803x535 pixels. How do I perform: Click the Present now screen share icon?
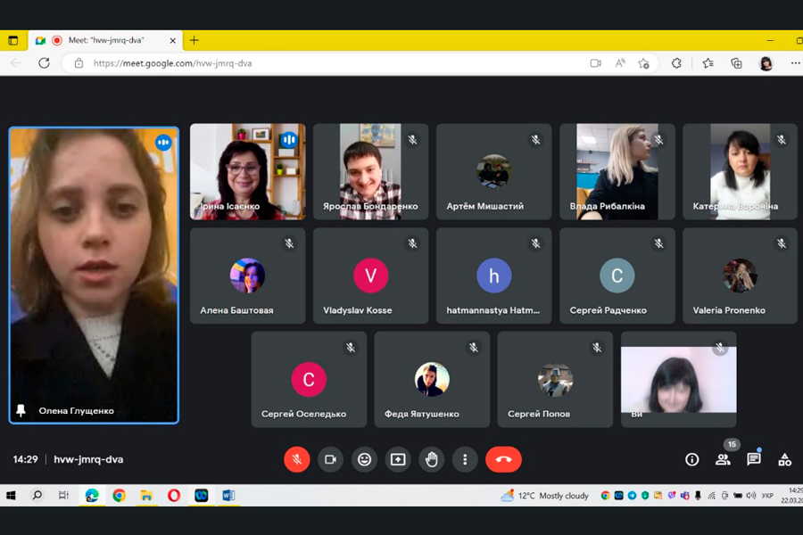click(x=398, y=459)
